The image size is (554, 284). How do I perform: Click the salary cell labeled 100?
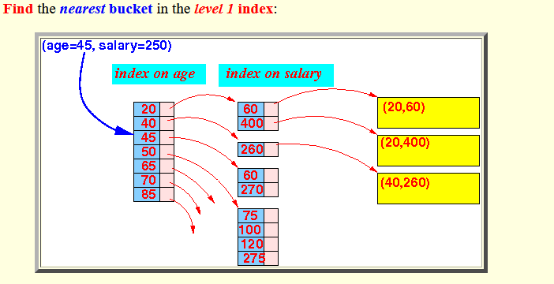pyautogui.click(x=251, y=230)
